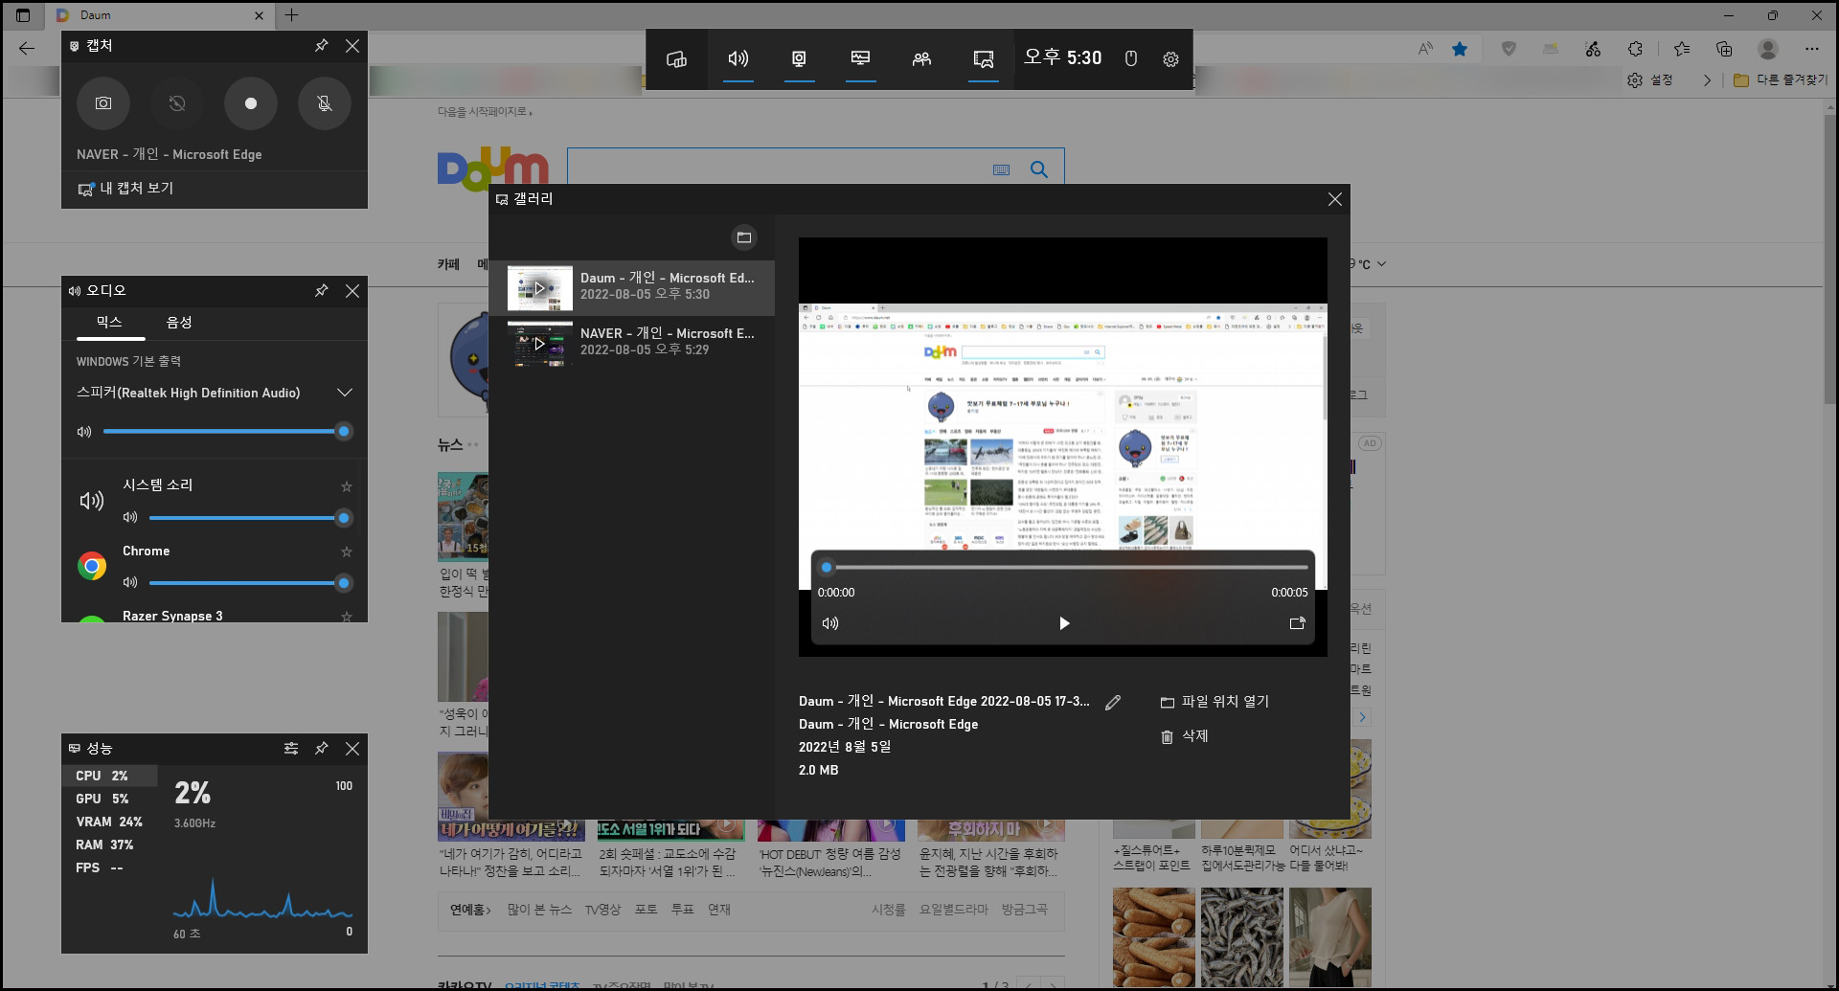Click the Edge favorite star icon
The image size is (1839, 991).
pyautogui.click(x=1460, y=49)
